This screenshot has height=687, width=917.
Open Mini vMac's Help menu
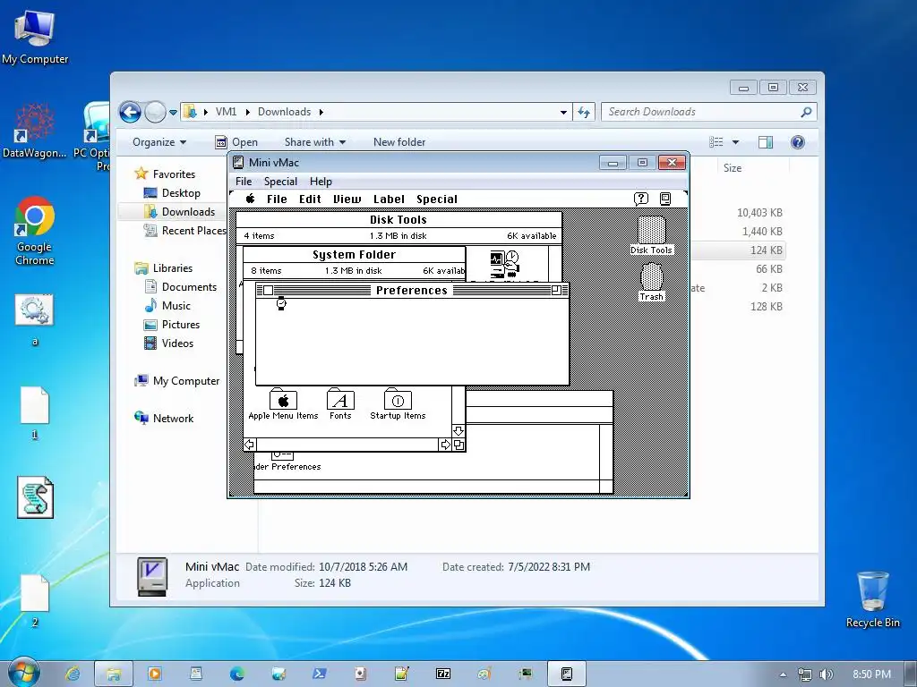(x=321, y=181)
